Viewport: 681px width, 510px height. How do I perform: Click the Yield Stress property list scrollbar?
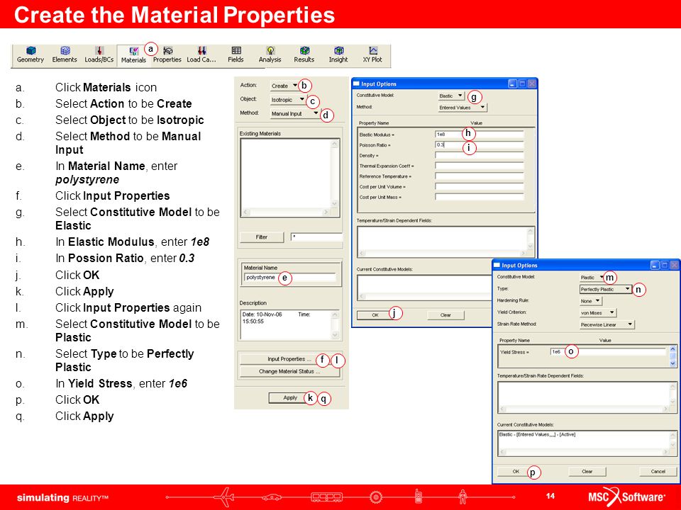tap(672, 356)
